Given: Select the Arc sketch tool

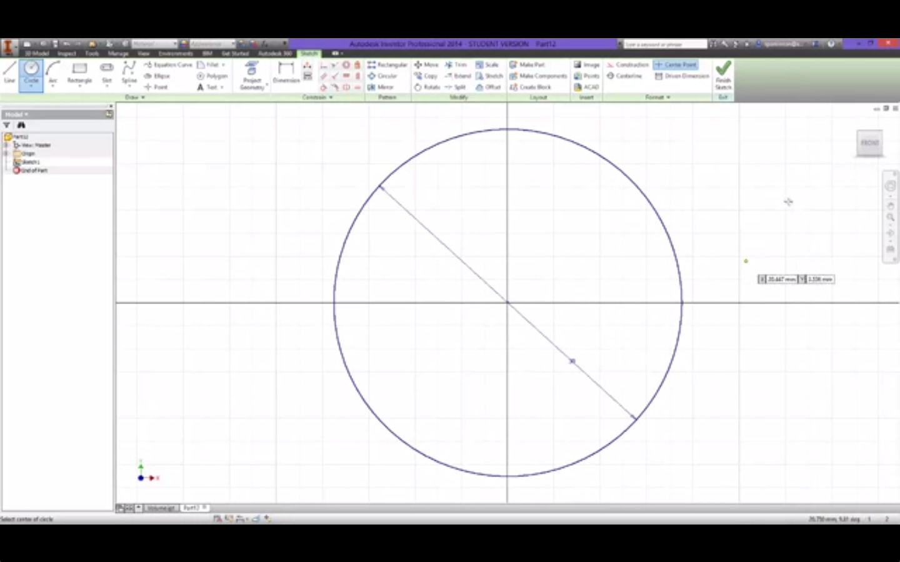Looking at the screenshot, I should 53,73.
